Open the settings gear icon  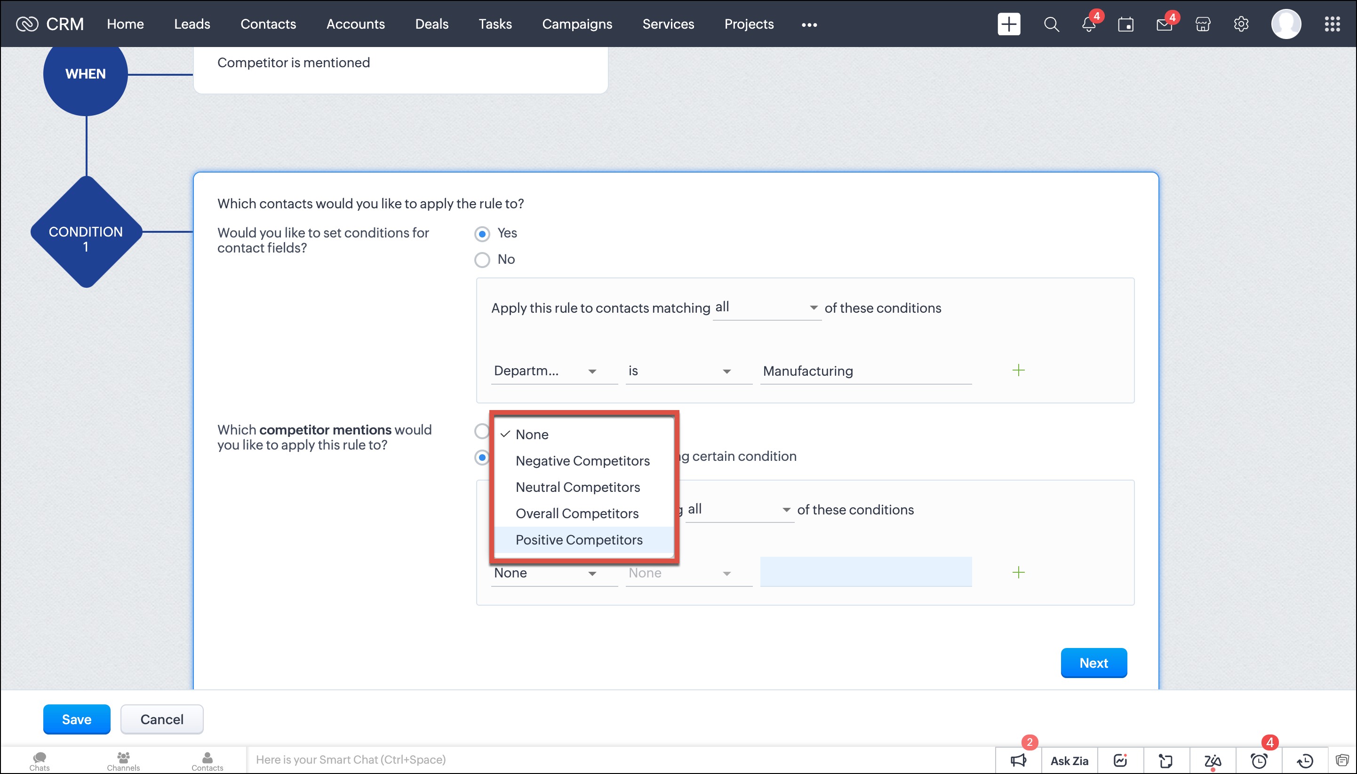(1240, 24)
